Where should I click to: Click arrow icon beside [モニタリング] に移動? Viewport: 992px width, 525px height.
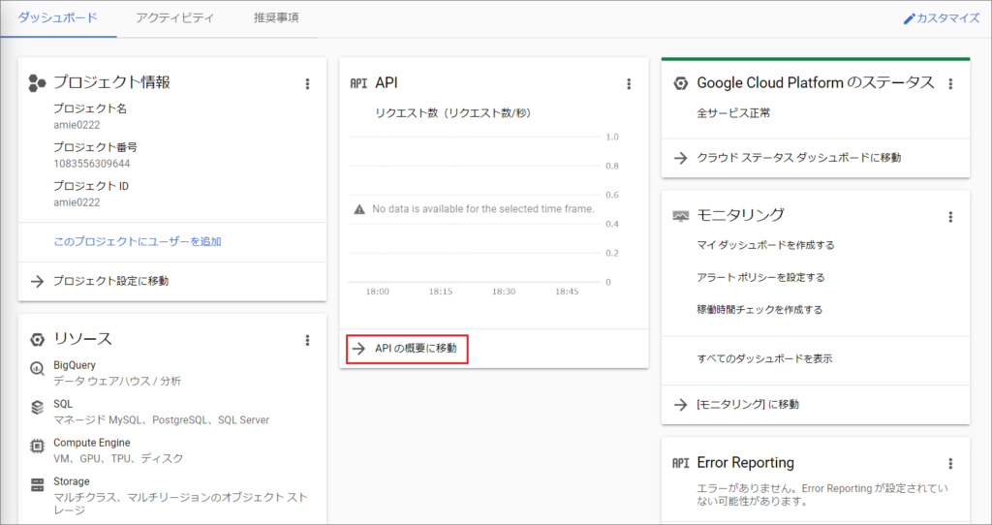[x=680, y=404]
